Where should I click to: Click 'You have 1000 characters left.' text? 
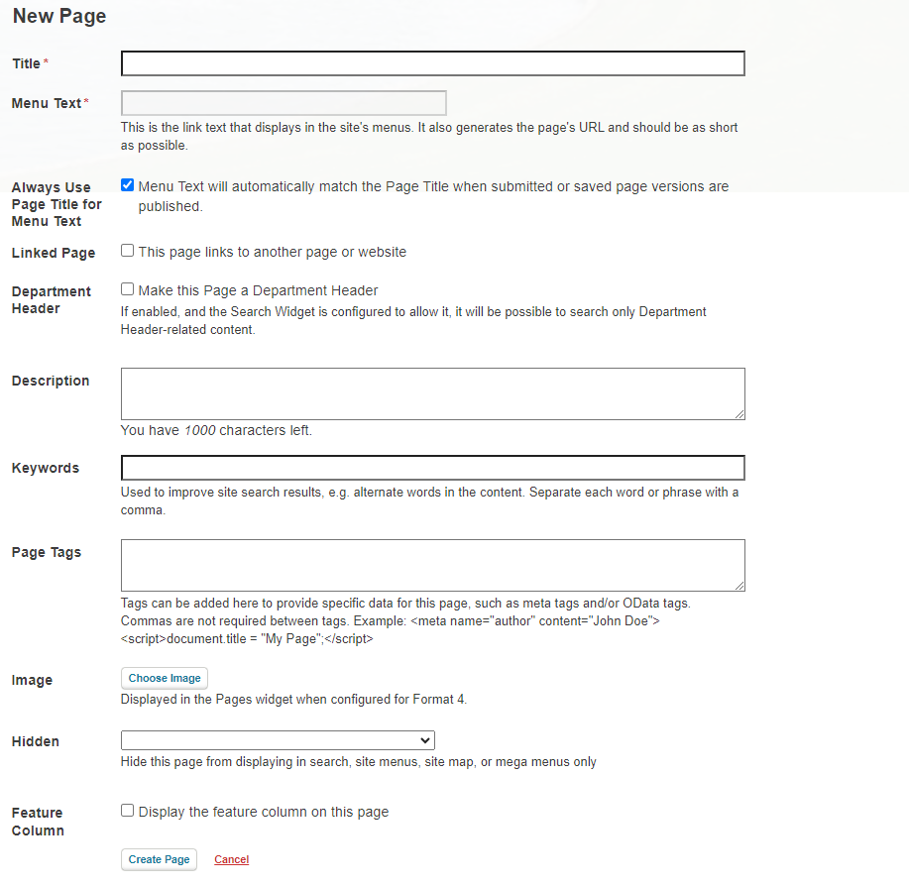click(x=216, y=430)
